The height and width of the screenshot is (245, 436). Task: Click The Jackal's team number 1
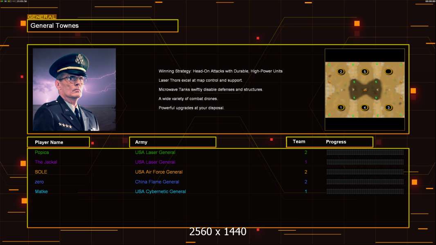(x=306, y=162)
